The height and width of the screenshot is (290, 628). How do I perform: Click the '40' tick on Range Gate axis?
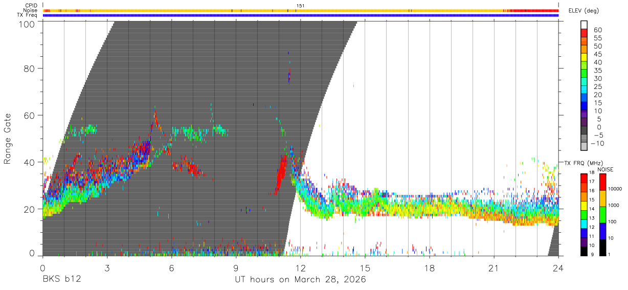tap(30, 162)
